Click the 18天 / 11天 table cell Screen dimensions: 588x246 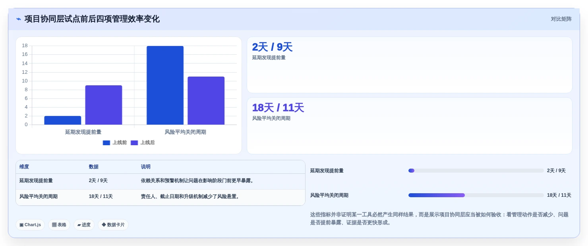101,197
